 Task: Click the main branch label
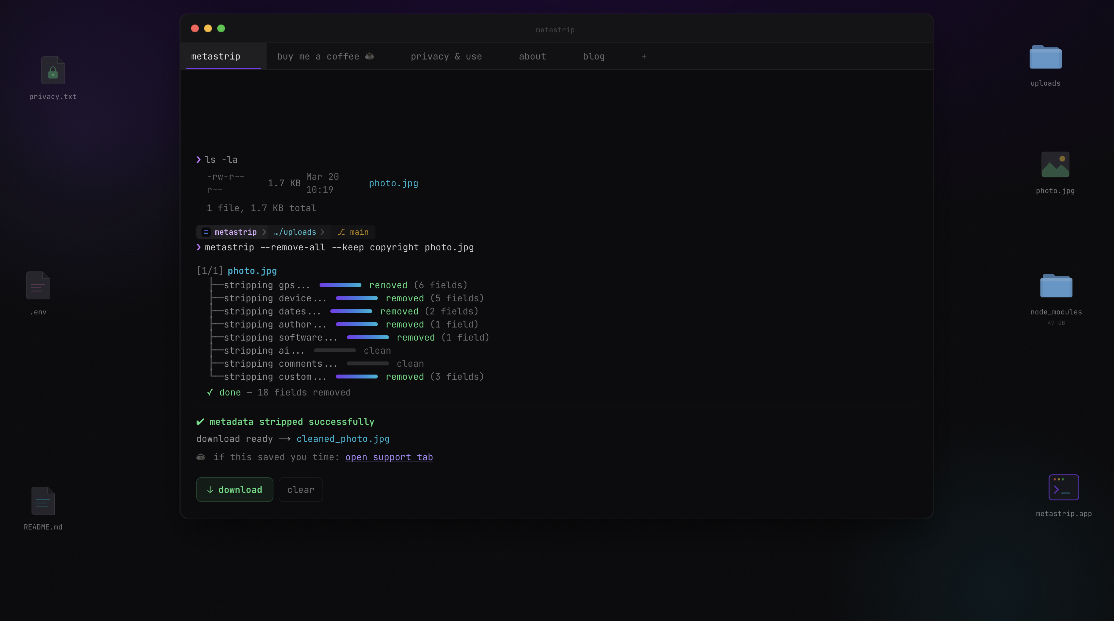[x=359, y=232]
